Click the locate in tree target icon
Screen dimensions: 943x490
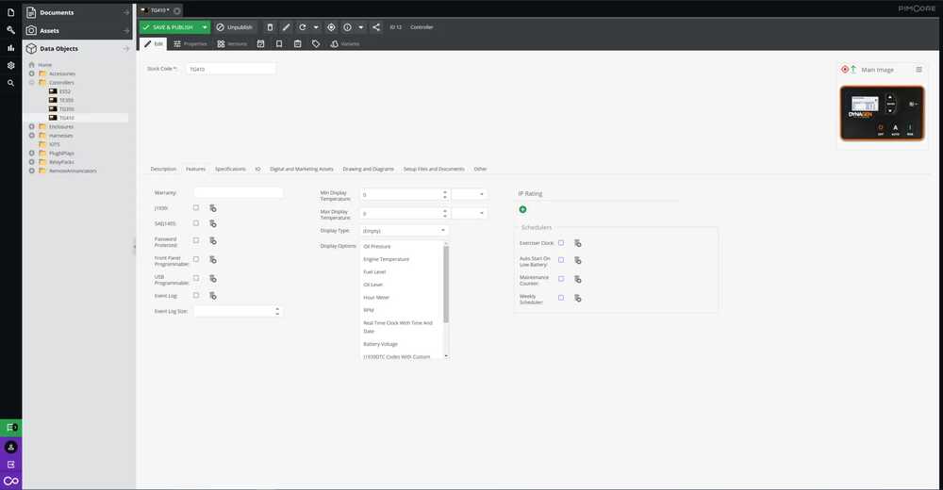coord(331,27)
